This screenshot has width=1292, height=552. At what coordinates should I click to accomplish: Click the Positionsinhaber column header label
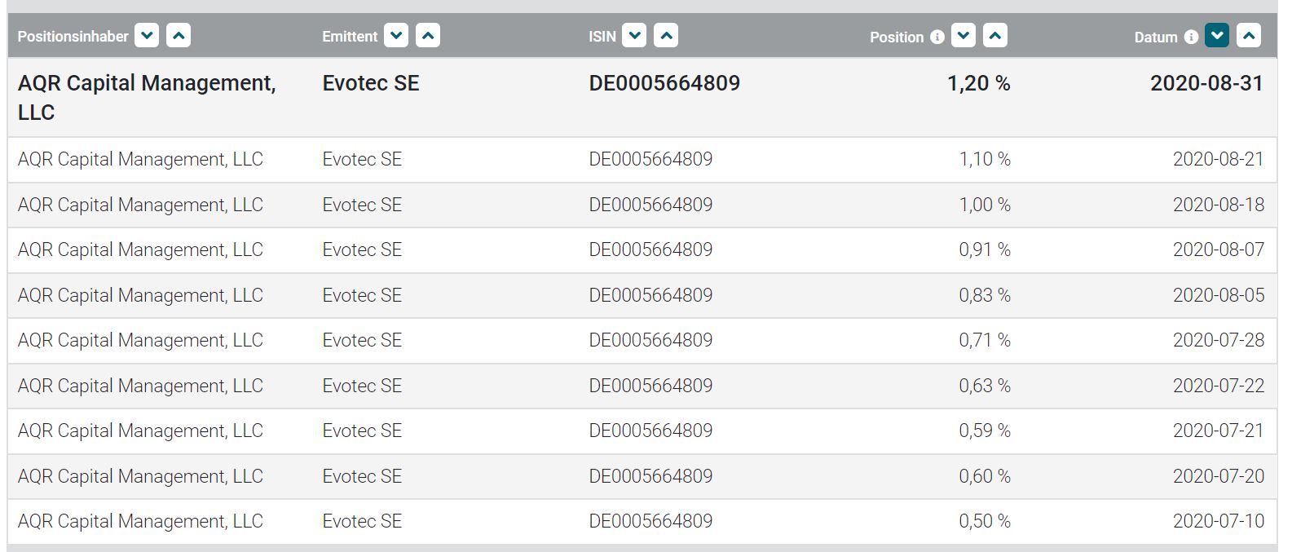(73, 37)
